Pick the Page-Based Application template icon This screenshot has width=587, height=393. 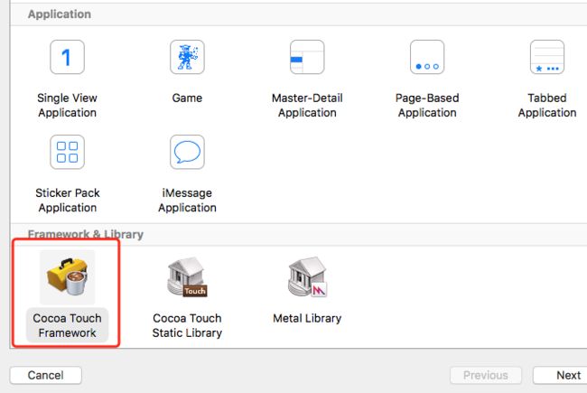click(x=427, y=57)
